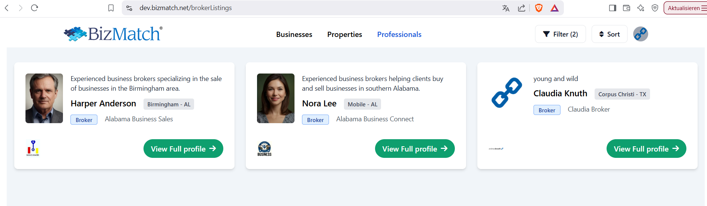The image size is (707, 206).
Task: Toggle the browser sidebar panel icon
Action: point(613,8)
